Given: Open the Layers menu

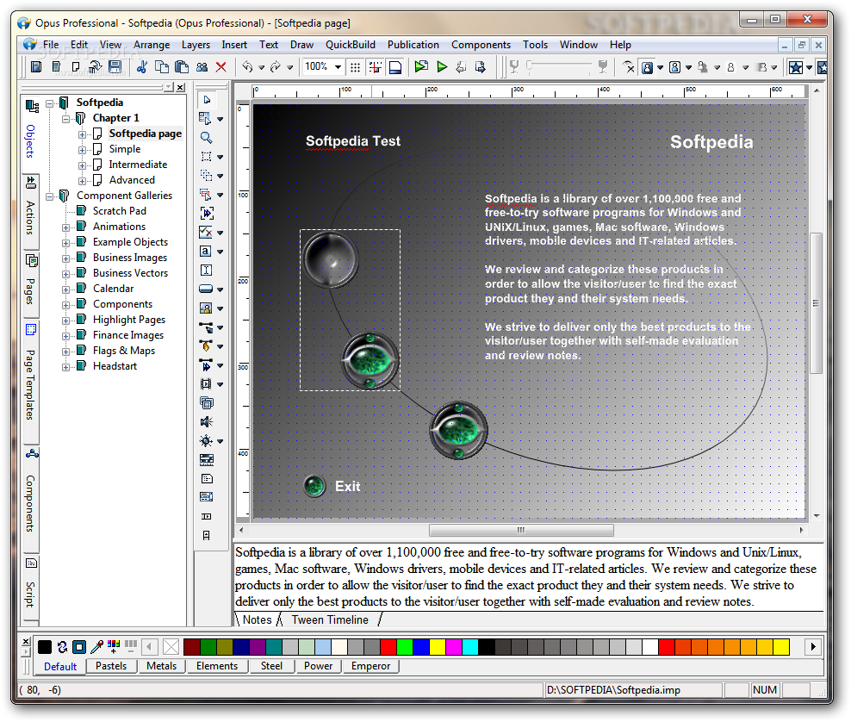Looking at the screenshot, I should coord(196,45).
